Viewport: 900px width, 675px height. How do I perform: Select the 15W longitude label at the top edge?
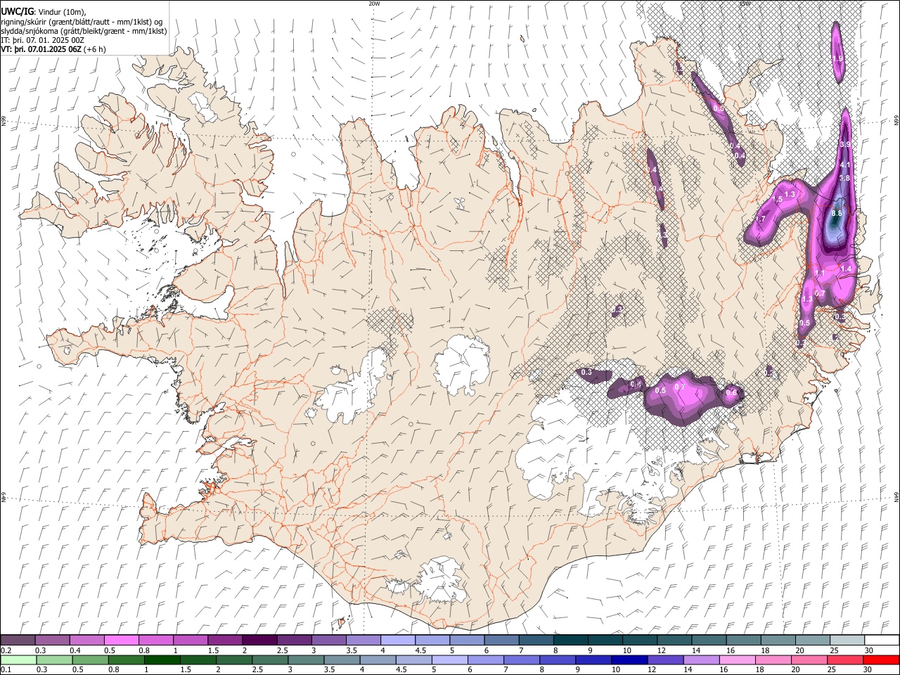745,4
